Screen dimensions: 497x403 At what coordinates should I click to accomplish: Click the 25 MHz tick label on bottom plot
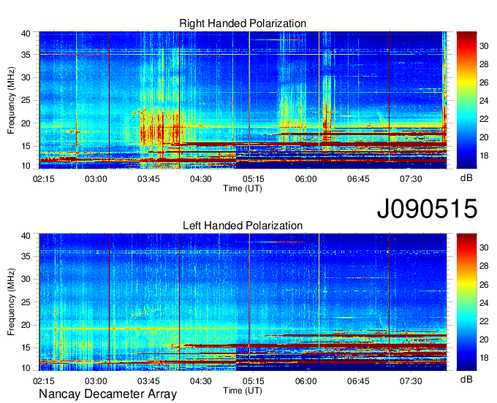(x=26, y=302)
